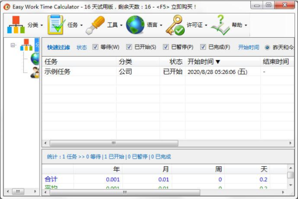Select the 示例任务 task row
Image resolution: width=298 pixels, height=199 pixels.
168,71
